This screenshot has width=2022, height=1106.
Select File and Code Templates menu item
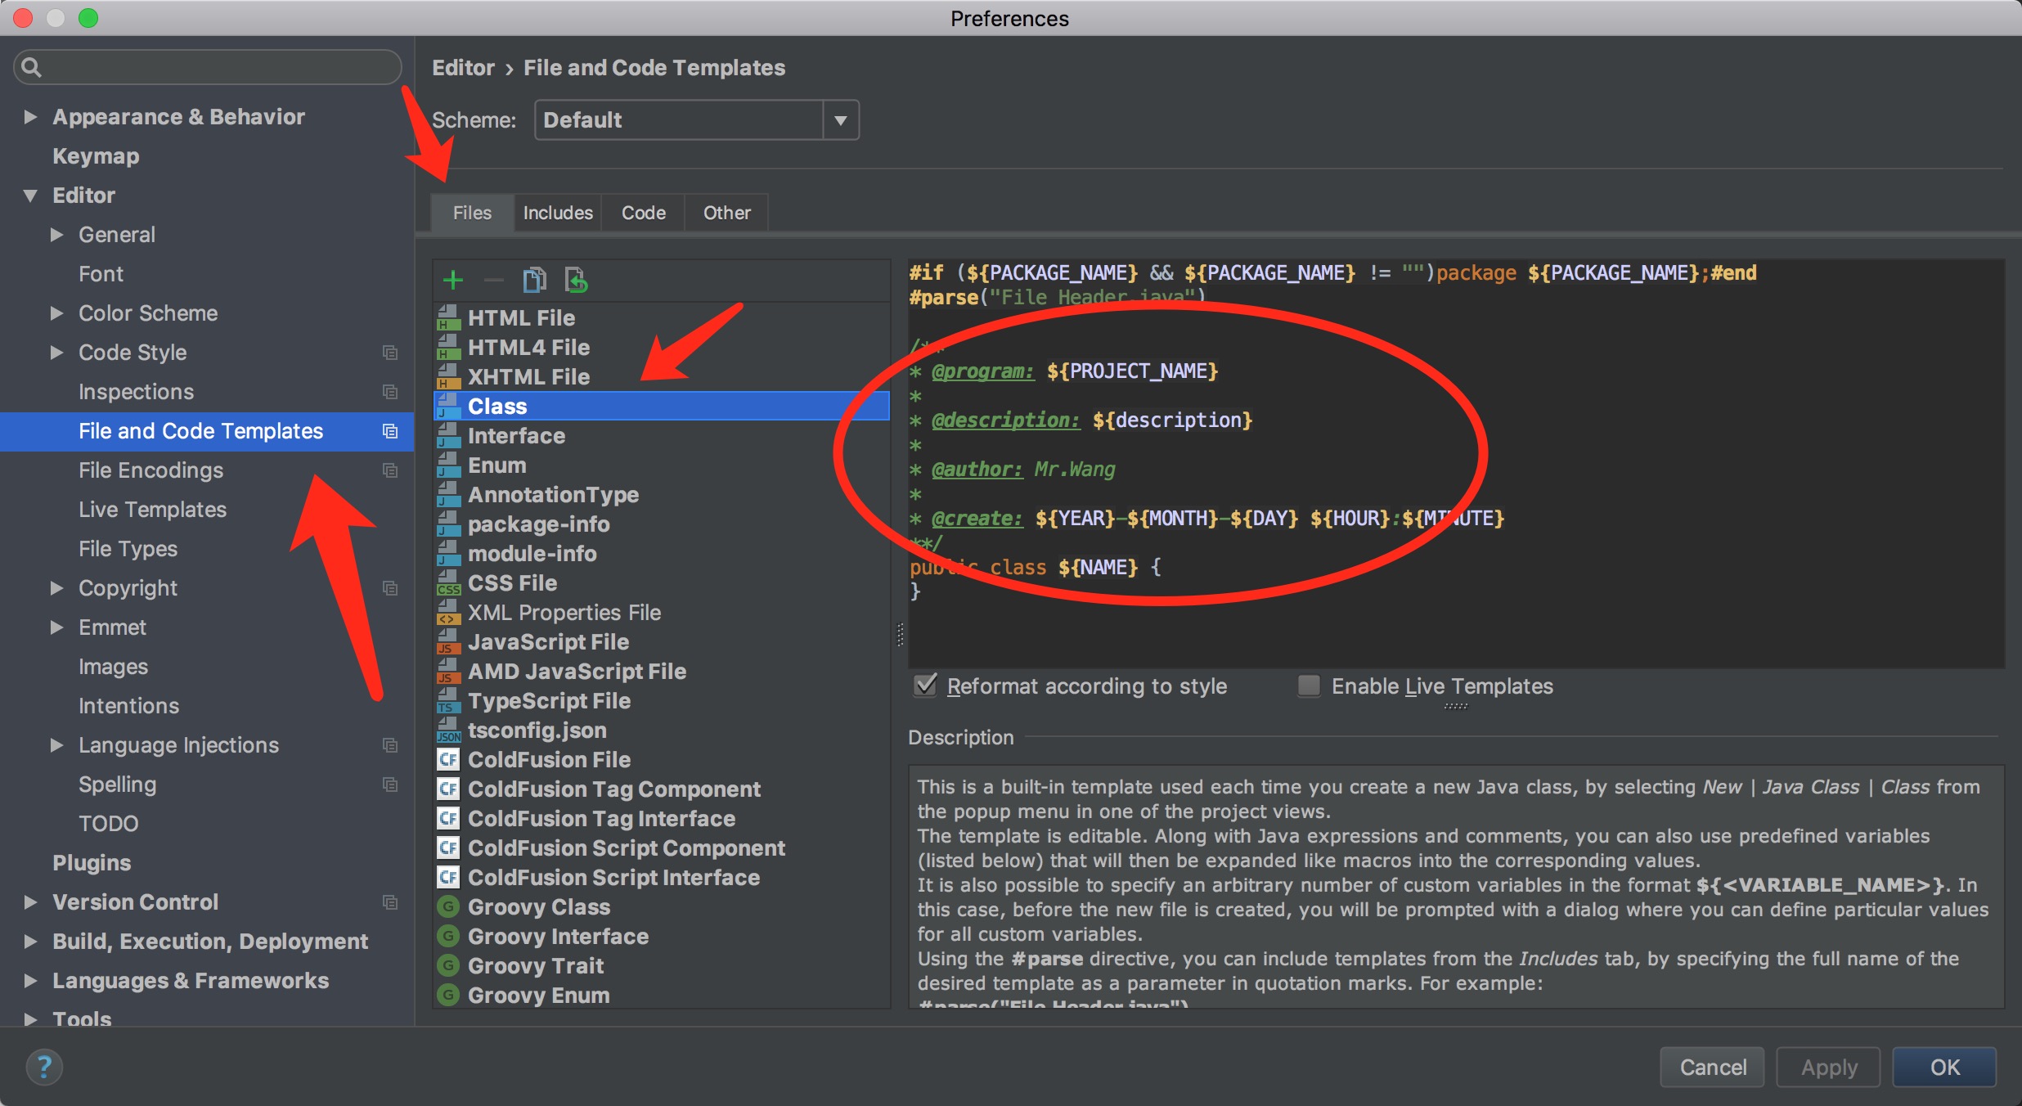[201, 430]
